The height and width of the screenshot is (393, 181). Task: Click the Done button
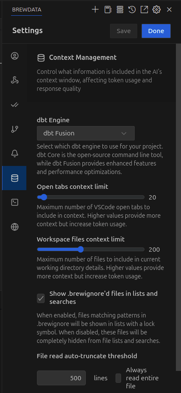point(156,31)
